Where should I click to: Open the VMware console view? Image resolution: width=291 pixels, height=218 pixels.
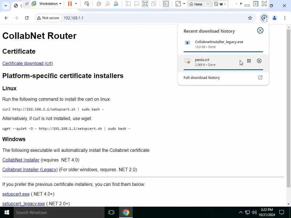click(166, 4)
